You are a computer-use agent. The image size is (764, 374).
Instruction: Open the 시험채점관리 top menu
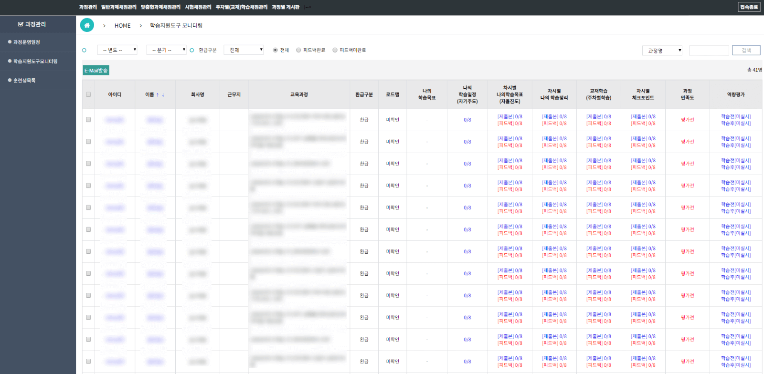[198, 7]
